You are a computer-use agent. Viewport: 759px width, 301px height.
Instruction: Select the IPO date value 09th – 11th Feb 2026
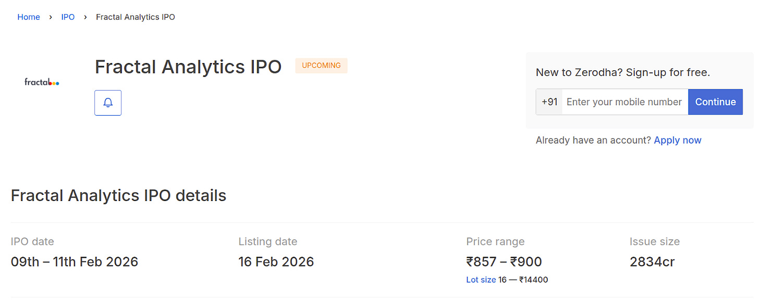[75, 261]
